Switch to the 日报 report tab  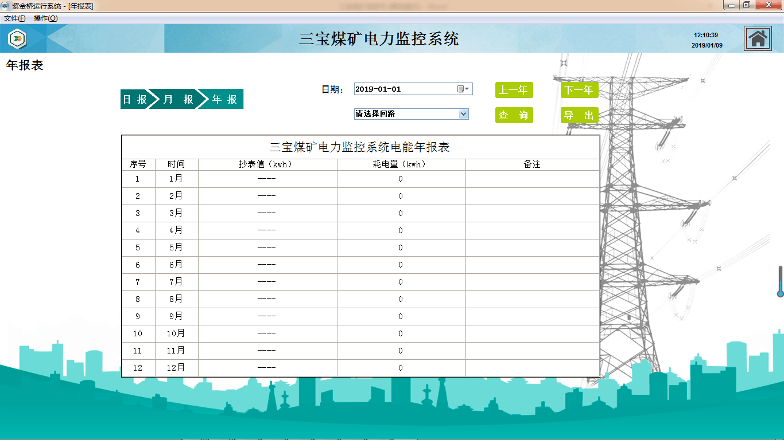point(134,99)
